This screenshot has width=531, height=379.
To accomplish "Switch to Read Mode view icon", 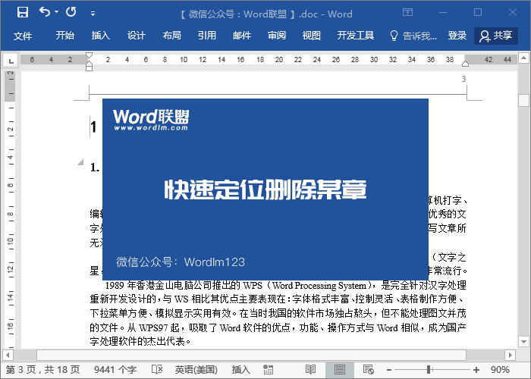I will (x=310, y=370).
